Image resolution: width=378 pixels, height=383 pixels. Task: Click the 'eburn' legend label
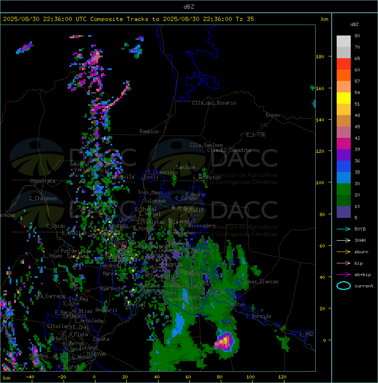click(361, 252)
